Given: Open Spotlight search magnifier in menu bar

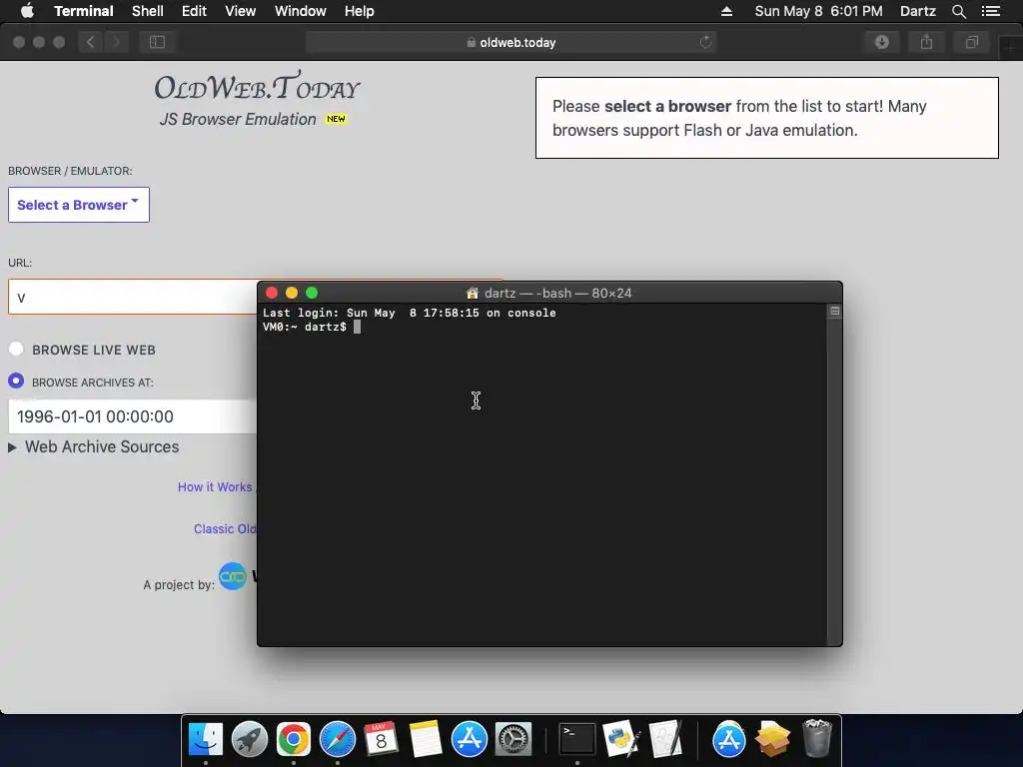Looking at the screenshot, I should click(958, 11).
